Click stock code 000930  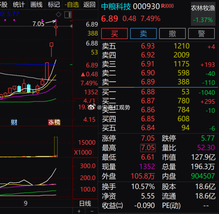tap(146, 6)
